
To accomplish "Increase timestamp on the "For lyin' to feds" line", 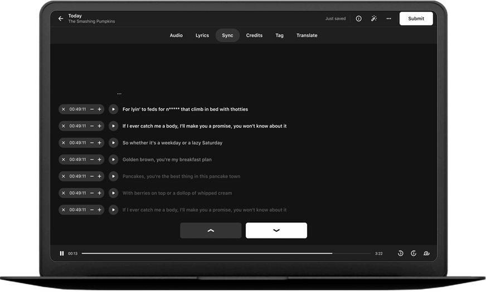I will coord(100,109).
